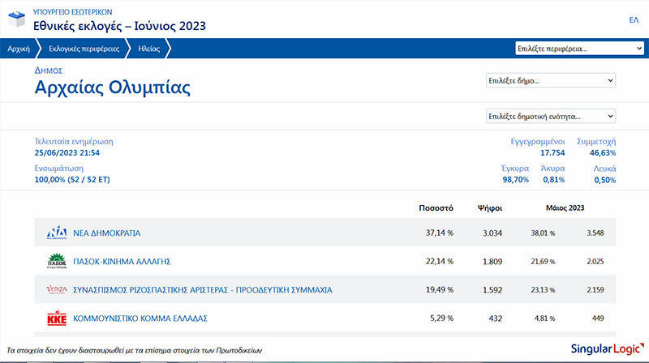Click the 'Εθνικές εκλογές – Ιούνιος 2023' title
Image resolution: width=649 pixels, height=363 pixels.
(x=120, y=26)
